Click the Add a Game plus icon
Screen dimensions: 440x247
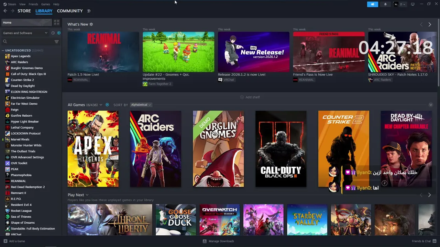(5, 241)
